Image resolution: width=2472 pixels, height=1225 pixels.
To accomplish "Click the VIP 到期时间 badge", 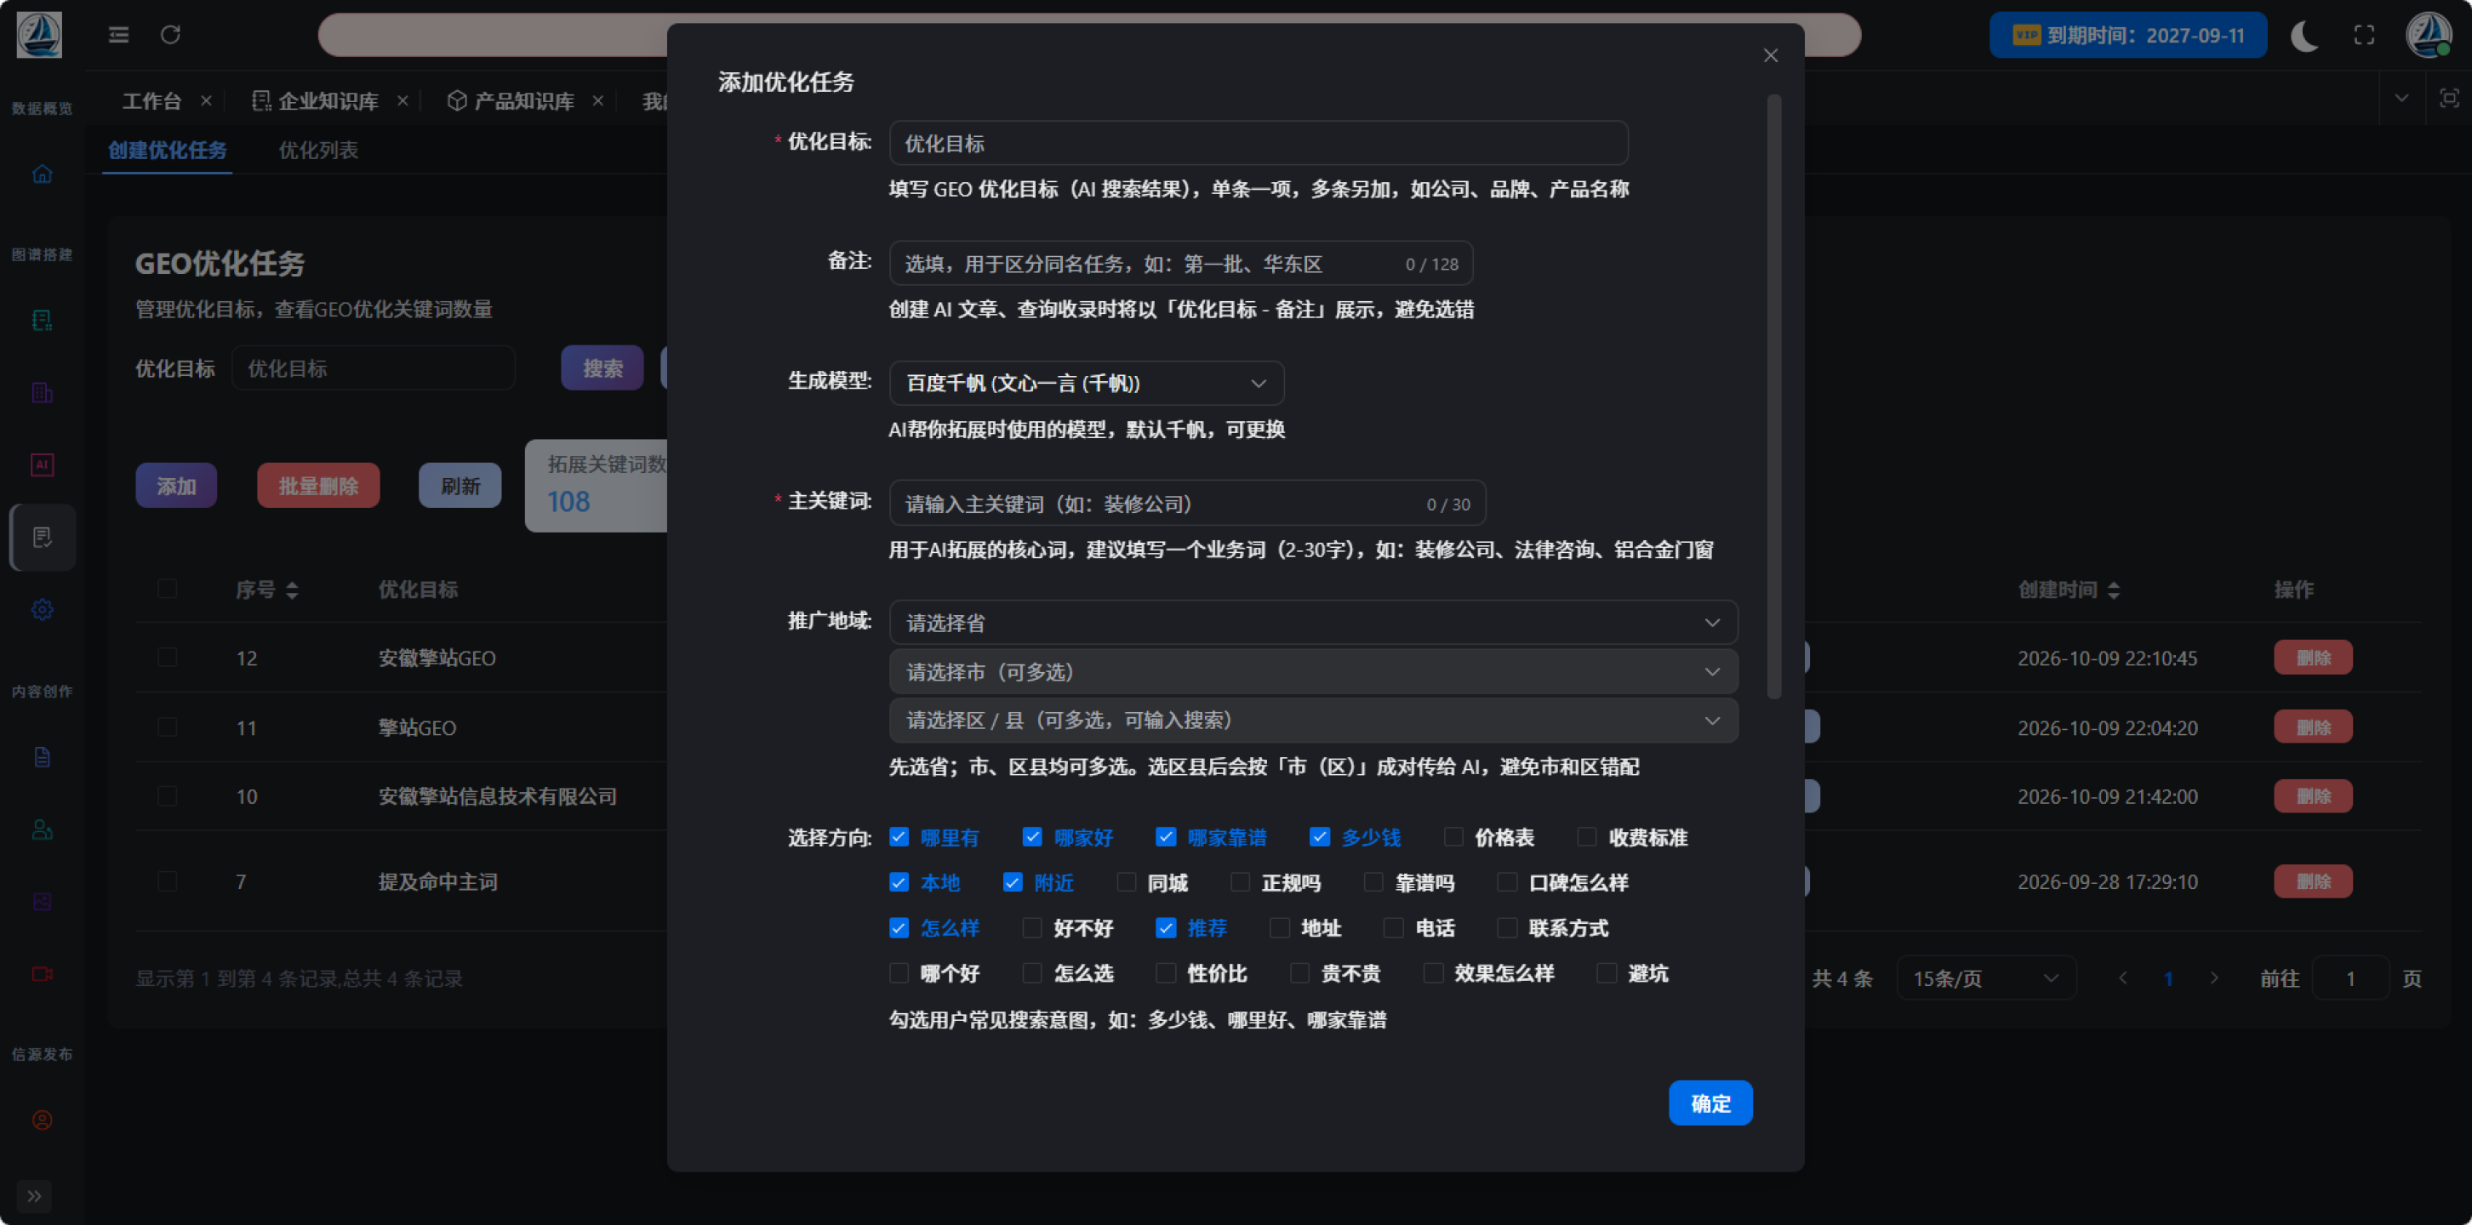I will tap(2127, 36).
